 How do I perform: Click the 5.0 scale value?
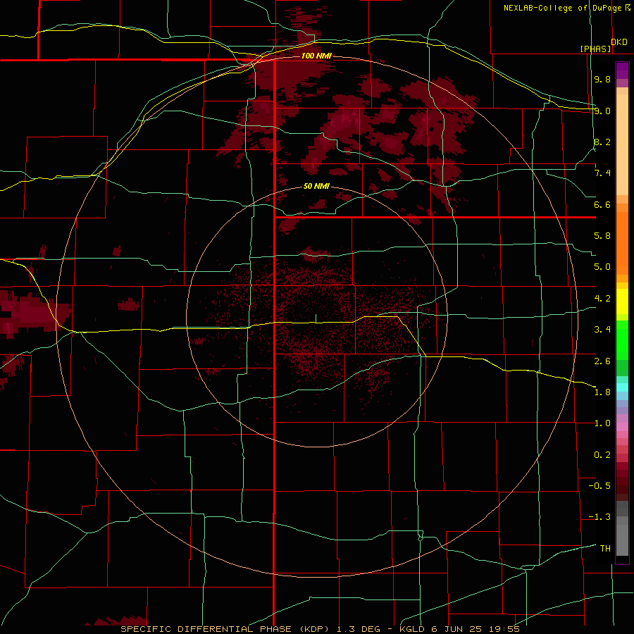coord(602,267)
